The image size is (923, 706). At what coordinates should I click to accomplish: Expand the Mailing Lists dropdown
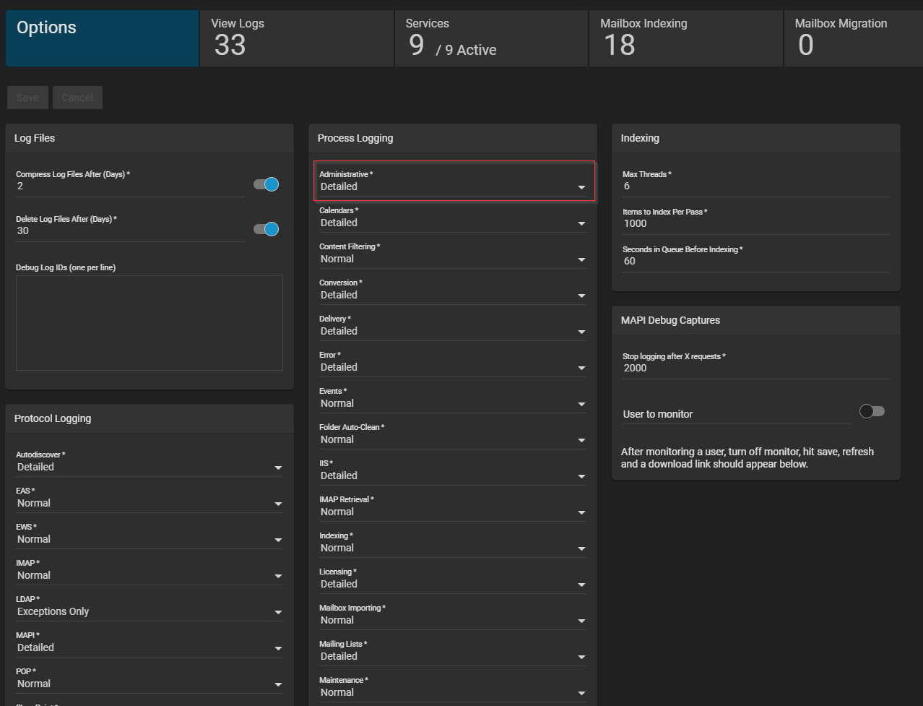pyautogui.click(x=453, y=657)
